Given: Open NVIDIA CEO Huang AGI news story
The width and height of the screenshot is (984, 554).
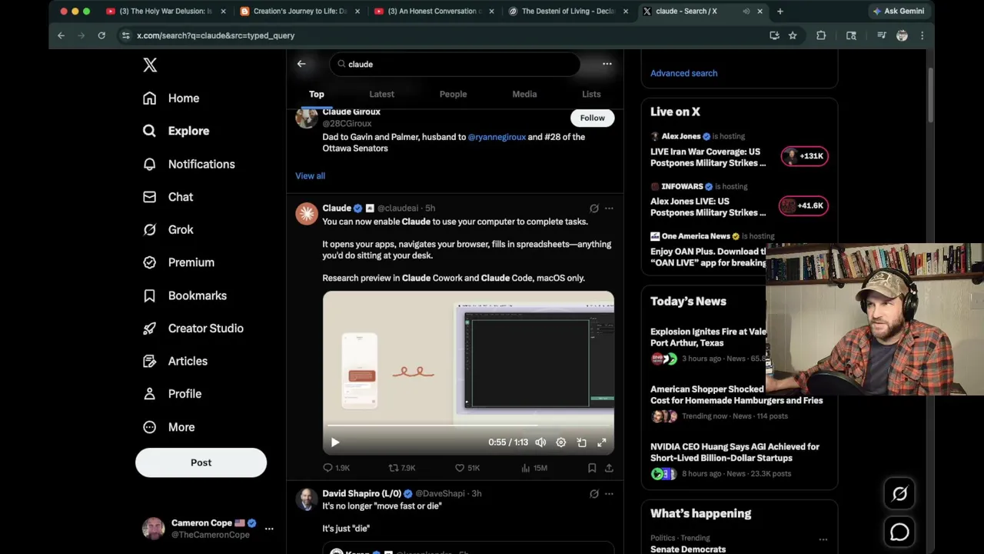Looking at the screenshot, I should [734, 452].
